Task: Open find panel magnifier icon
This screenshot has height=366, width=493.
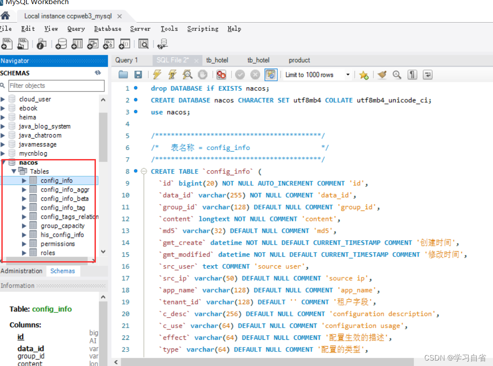Action: [397, 75]
